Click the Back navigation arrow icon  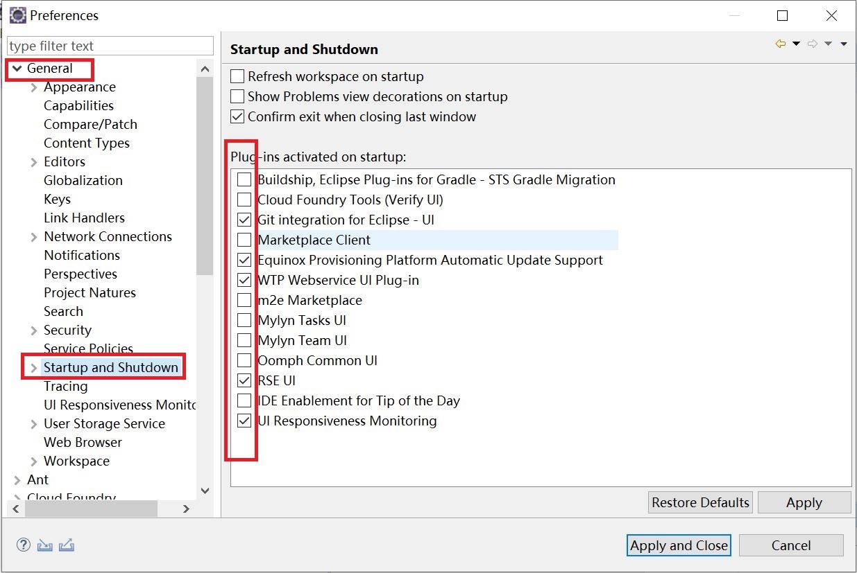(781, 44)
